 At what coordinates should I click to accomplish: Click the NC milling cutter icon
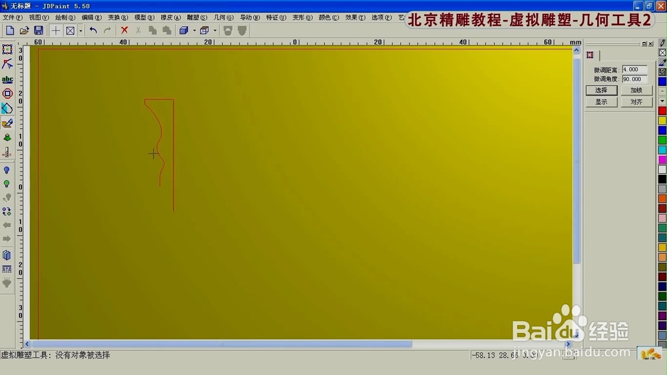point(7,152)
